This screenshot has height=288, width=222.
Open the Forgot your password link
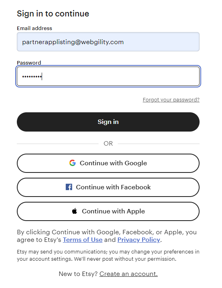click(171, 100)
